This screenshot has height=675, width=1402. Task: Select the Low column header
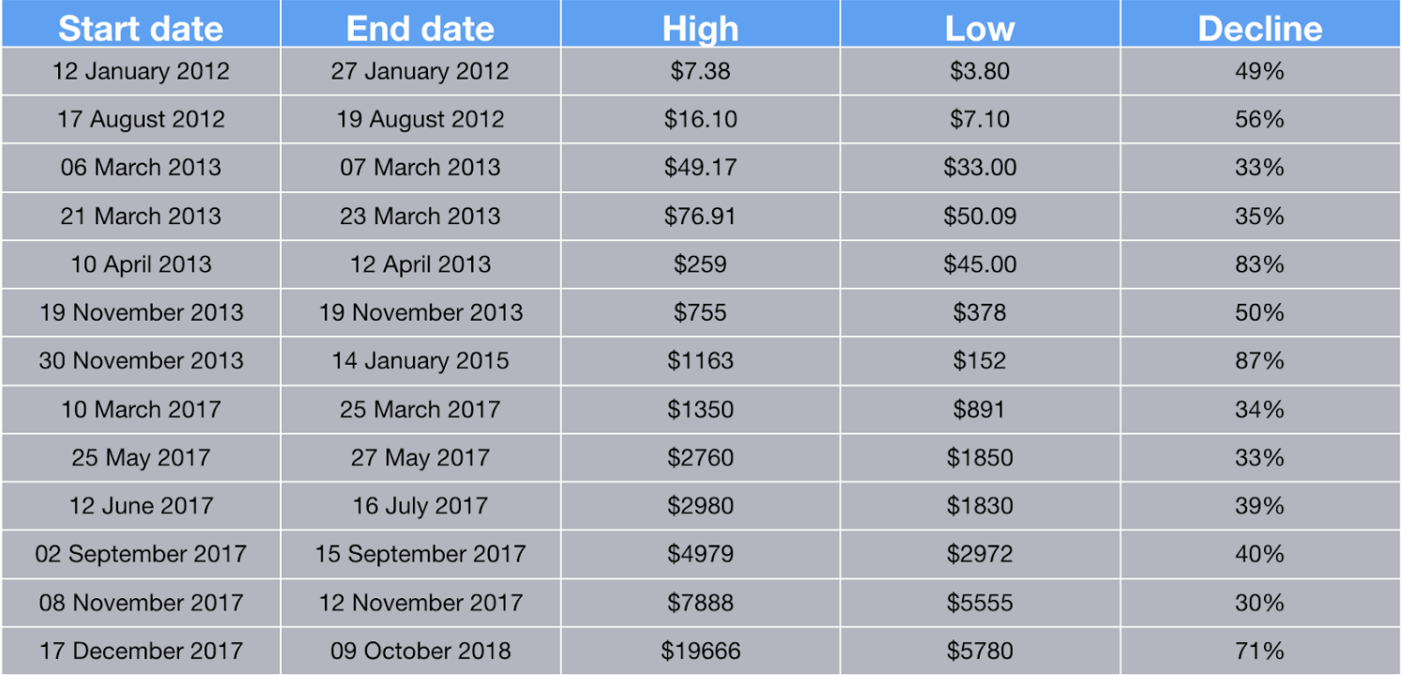click(x=979, y=27)
